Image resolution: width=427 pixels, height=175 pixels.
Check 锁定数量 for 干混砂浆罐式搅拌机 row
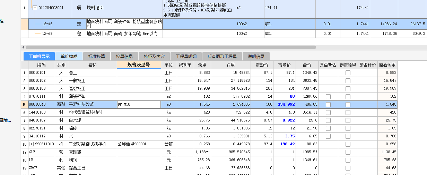tap(348, 144)
